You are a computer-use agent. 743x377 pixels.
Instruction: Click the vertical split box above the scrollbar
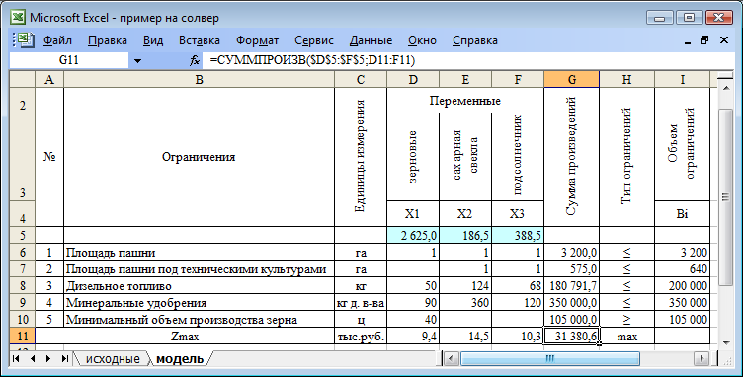click(726, 76)
